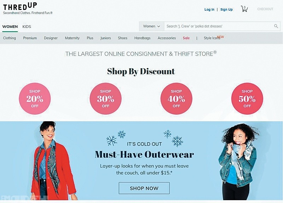
Task: Select the Shop 30% off circle
Action: pyautogui.click(x=105, y=99)
